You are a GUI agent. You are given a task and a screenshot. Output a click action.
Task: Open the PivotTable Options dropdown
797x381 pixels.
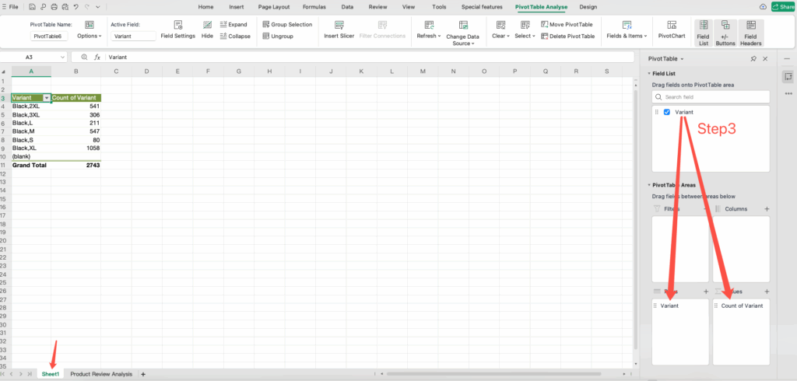[89, 36]
